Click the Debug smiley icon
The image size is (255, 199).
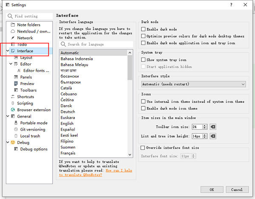13,142
